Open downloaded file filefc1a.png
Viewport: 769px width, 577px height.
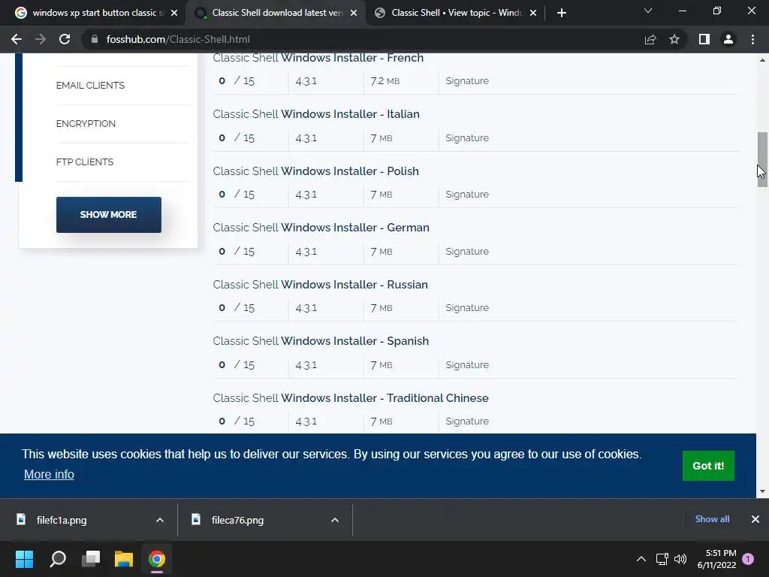point(62,520)
